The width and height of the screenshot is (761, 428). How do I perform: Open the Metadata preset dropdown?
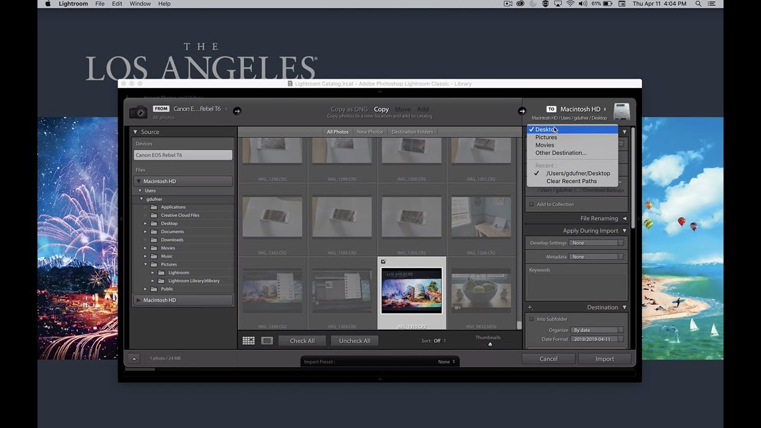(x=596, y=257)
